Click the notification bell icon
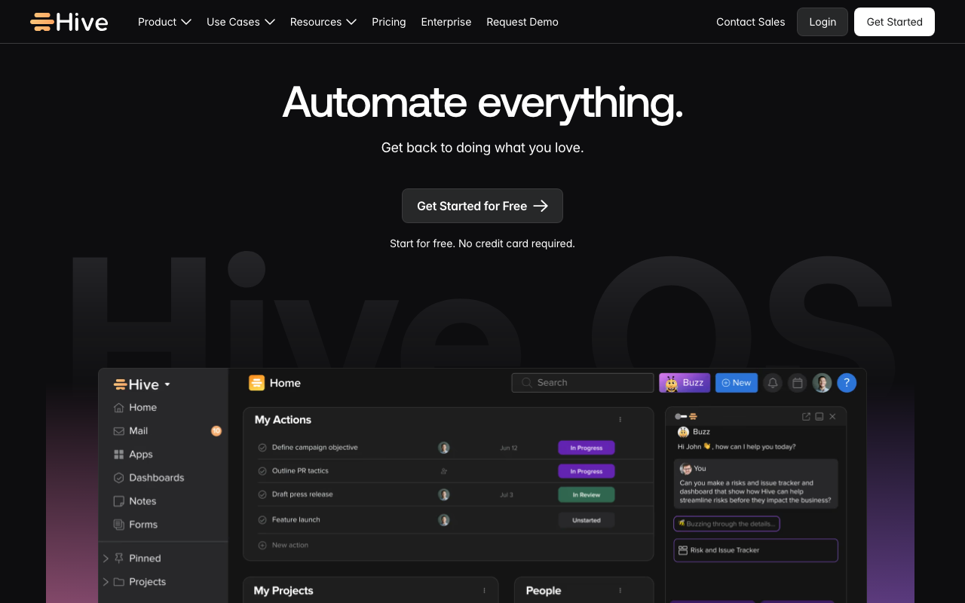The image size is (965, 603). 773,383
